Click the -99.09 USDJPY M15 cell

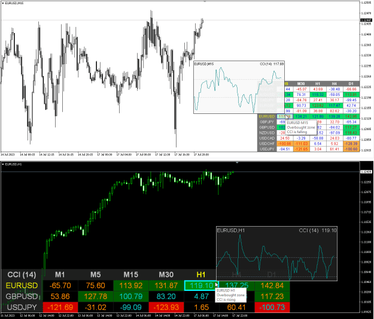(130, 307)
